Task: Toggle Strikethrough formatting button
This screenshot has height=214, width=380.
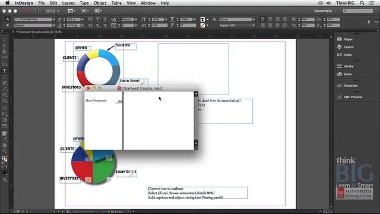Action: tap(105, 25)
